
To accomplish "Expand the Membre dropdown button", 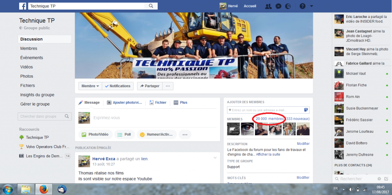I will click(90, 86).
